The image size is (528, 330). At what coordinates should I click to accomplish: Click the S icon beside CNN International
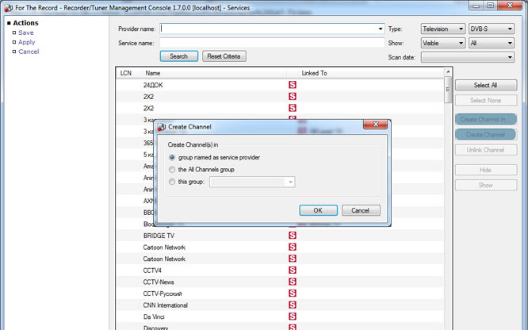pos(291,305)
